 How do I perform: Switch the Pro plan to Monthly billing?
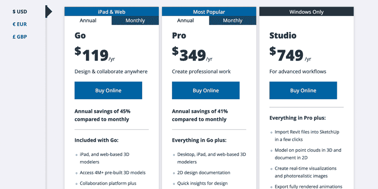(x=232, y=20)
